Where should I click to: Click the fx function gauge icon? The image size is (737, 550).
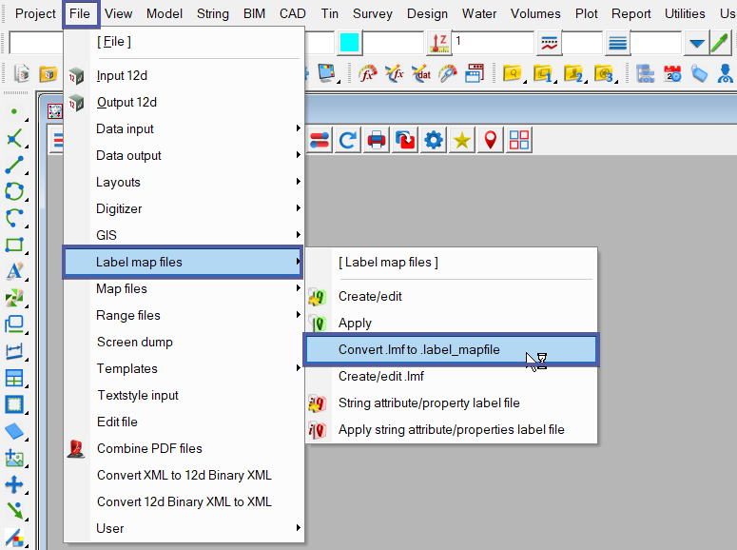click(x=367, y=74)
